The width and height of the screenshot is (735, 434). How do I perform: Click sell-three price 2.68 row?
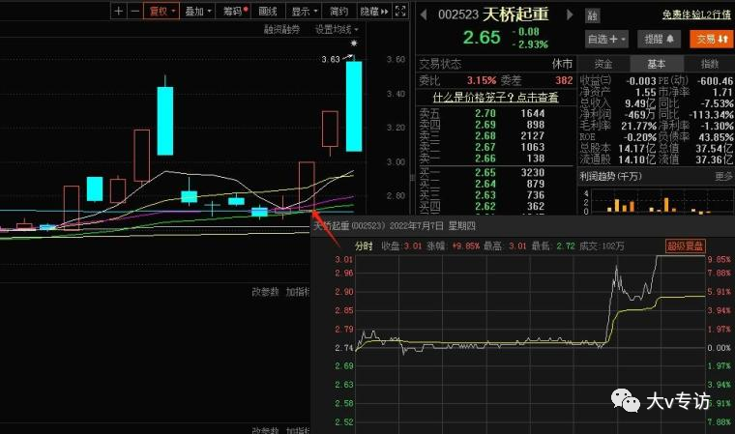pos(495,136)
